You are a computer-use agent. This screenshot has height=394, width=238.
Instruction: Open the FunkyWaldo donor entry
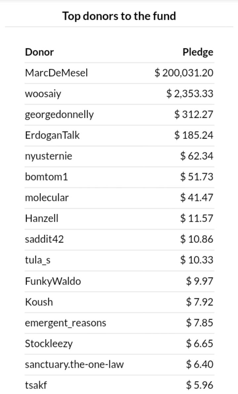(53, 281)
